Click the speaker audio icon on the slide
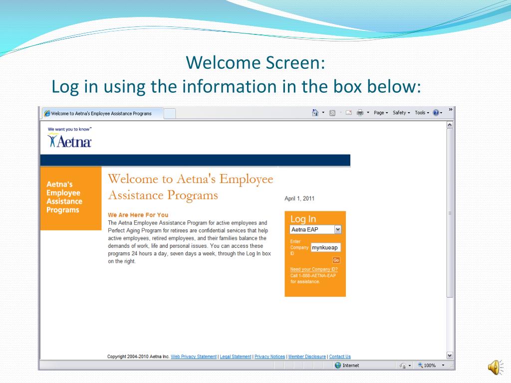Screen dimensions: 511x383 (496, 368)
